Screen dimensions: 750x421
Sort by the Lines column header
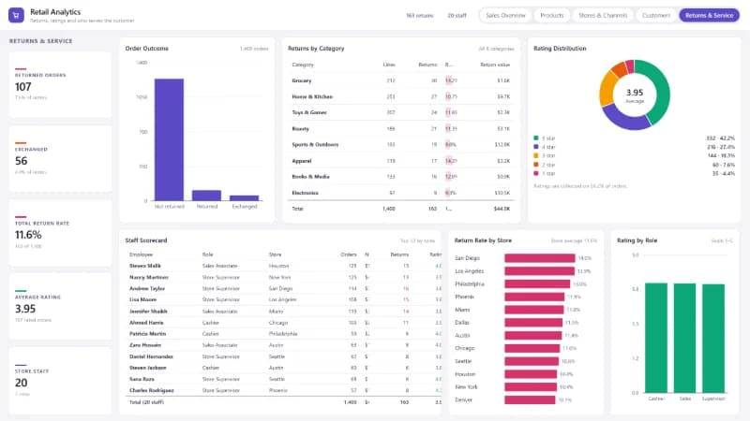pyautogui.click(x=389, y=65)
